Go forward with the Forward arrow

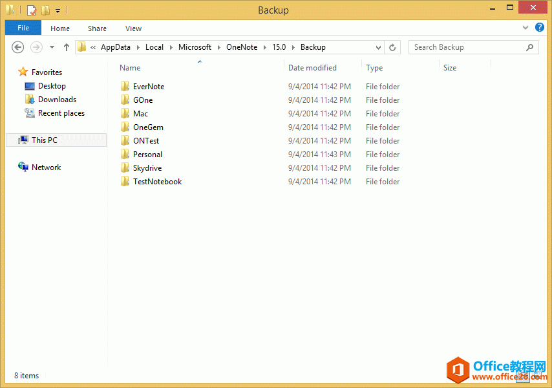tap(36, 47)
